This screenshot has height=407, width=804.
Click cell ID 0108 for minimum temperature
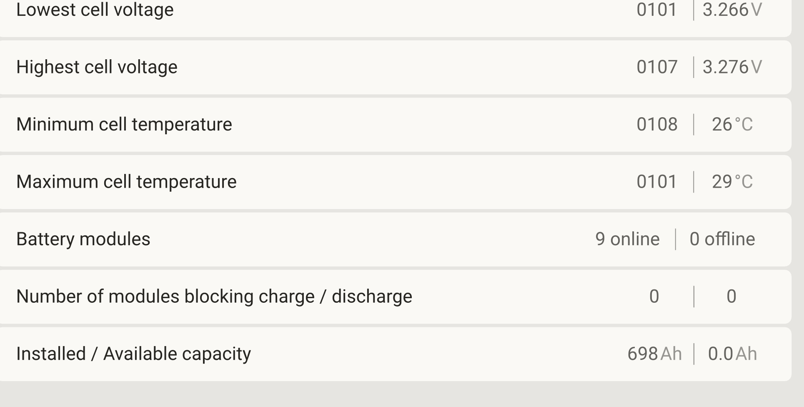point(657,124)
